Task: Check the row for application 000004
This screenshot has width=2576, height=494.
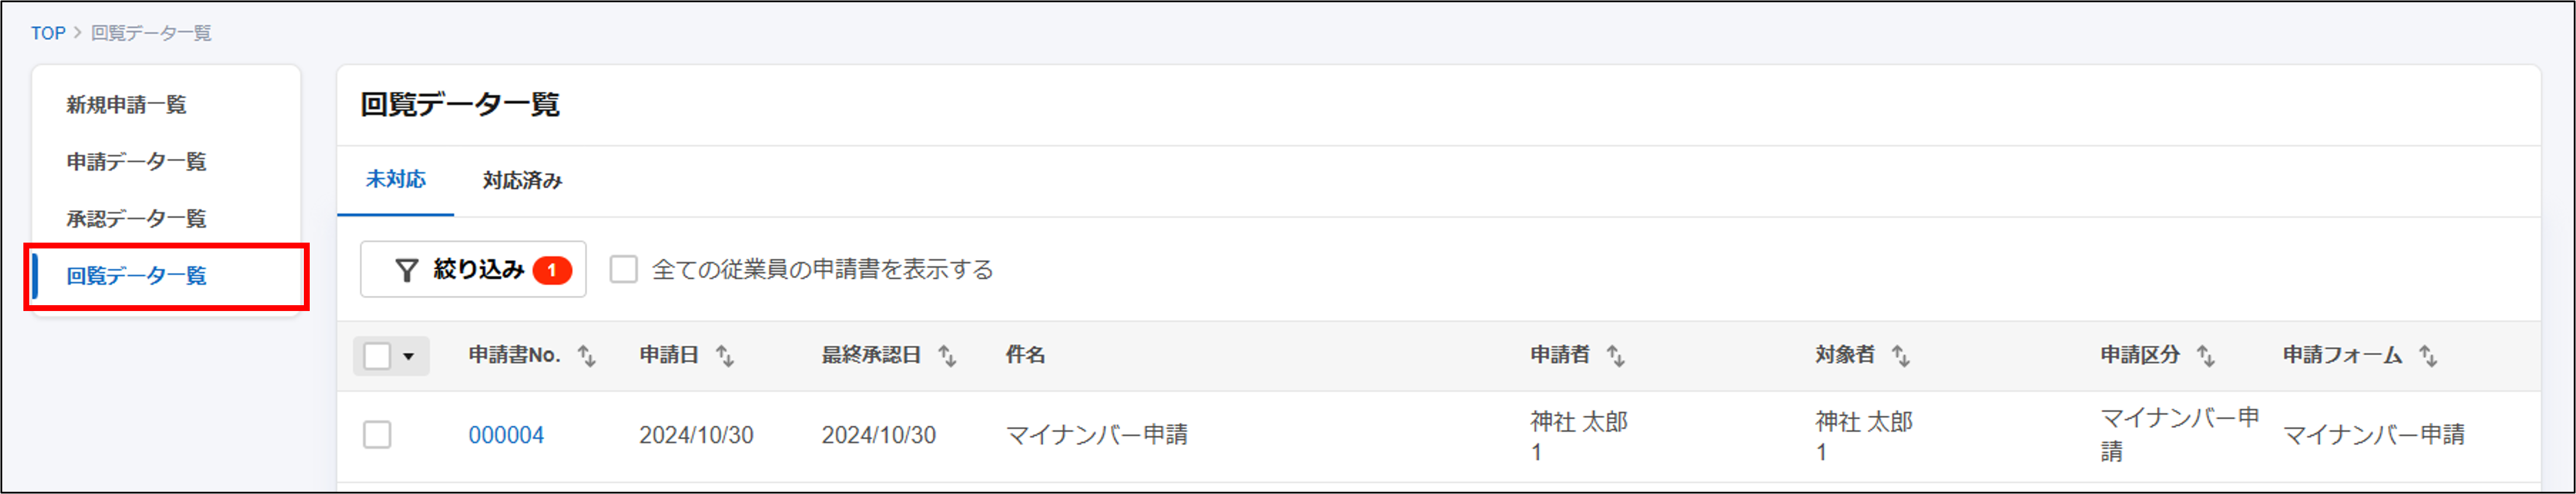Action: (377, 435)
